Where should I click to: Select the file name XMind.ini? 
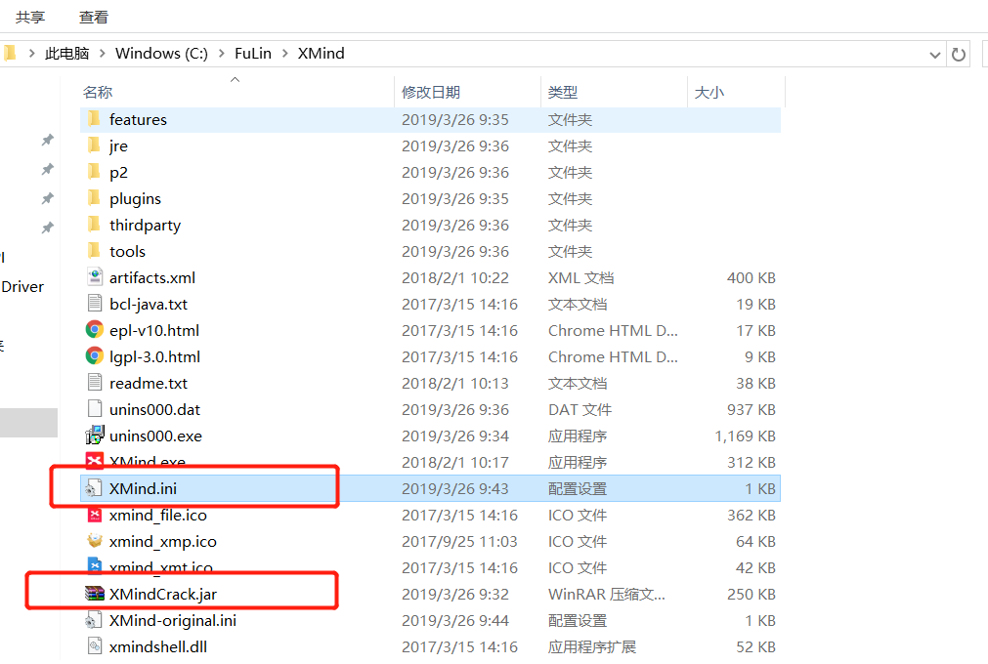click(x=143, y=488)
